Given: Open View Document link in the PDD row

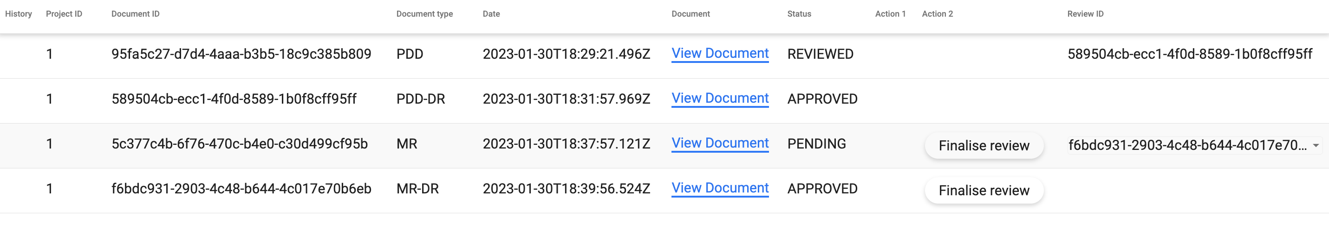Looking at the screenshot, I should point(720,54).
